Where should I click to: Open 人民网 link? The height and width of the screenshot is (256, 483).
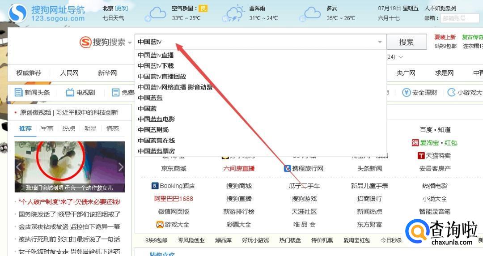[69, 73]
